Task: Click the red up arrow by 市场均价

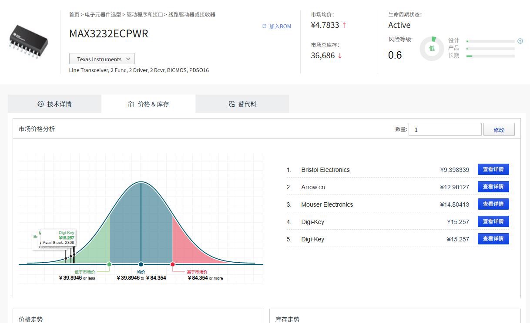Action: tap(344, 25)
